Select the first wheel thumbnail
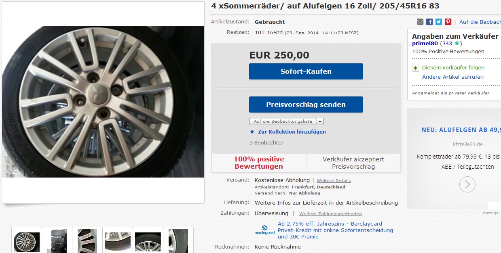 (x=27, y=241)
